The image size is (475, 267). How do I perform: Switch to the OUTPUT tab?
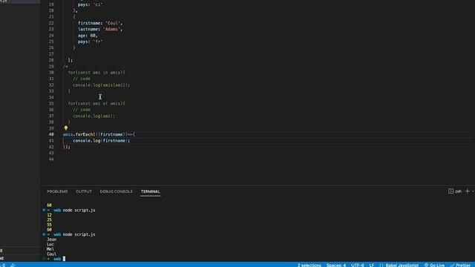[84, 191]
